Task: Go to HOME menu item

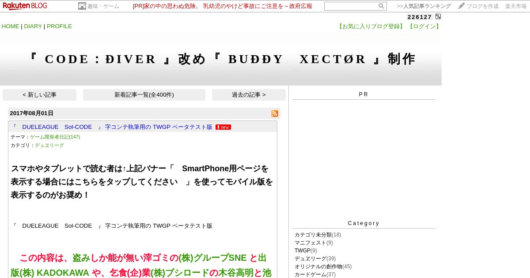Action: [11, 26]
